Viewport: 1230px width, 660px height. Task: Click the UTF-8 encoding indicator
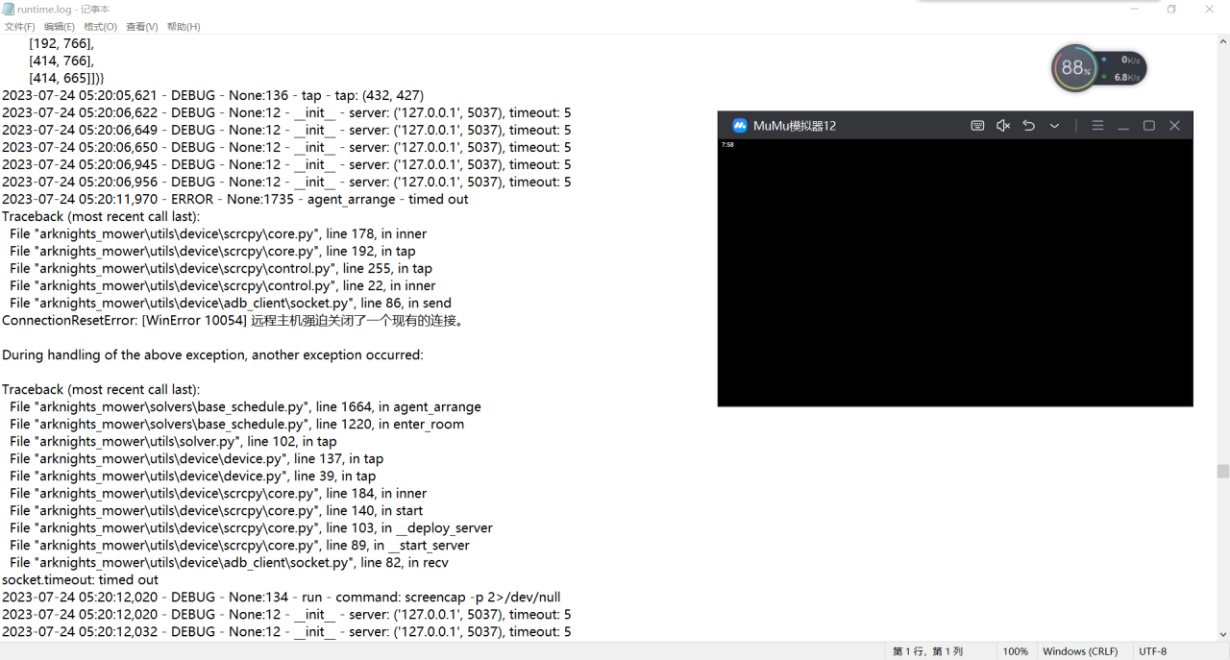click(1152, 650)
